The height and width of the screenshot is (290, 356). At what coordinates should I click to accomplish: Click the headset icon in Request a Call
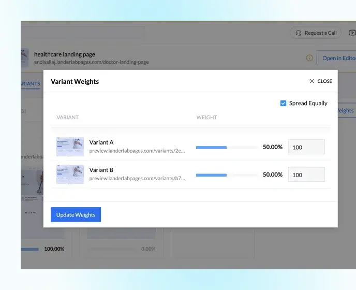pyautogui.click(x=298, y=33)
